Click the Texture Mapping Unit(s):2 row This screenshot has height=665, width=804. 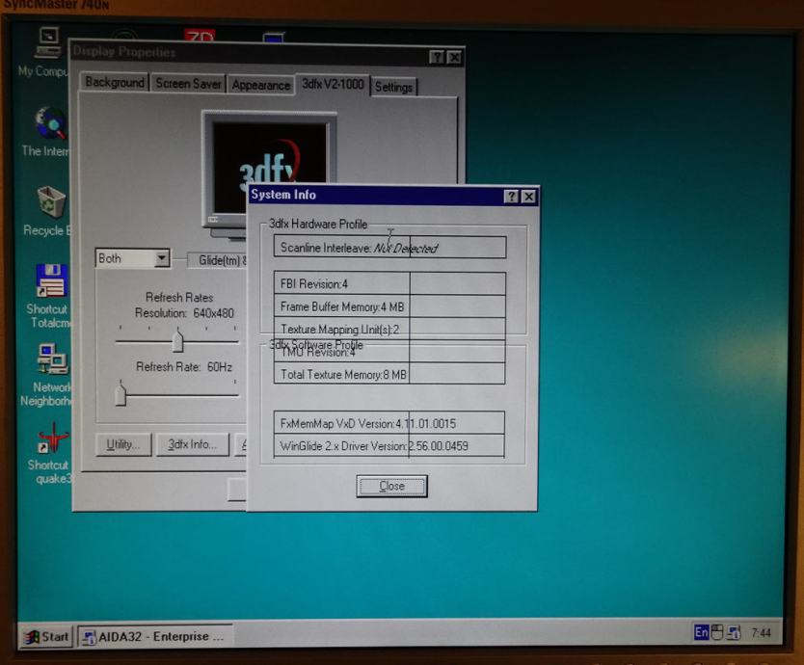(x=389, y=329)
